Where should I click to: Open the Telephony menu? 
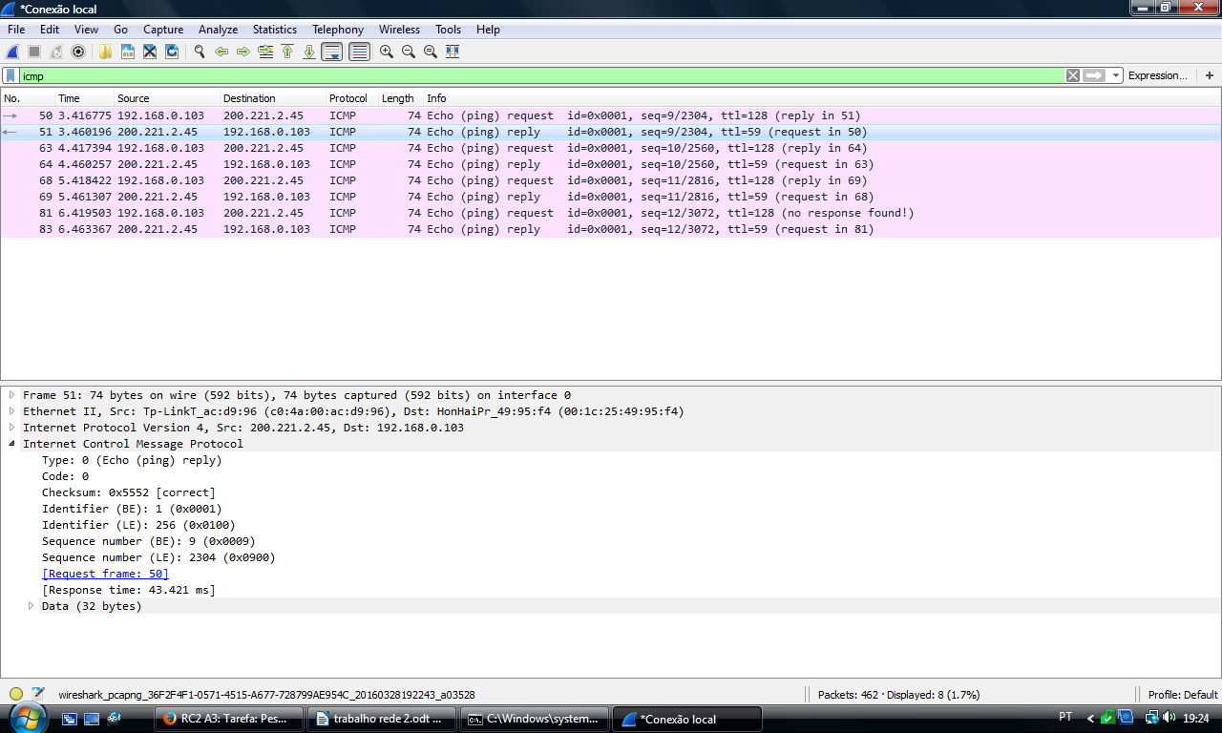tap(338, 30)
